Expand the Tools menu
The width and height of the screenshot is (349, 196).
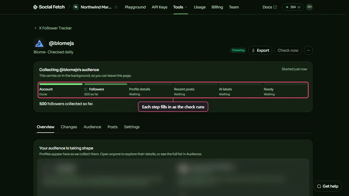click(x=180, y=7)
